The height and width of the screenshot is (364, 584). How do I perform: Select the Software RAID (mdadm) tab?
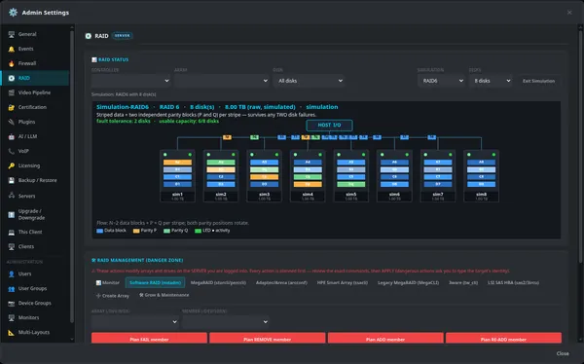[x=156, y=283]
